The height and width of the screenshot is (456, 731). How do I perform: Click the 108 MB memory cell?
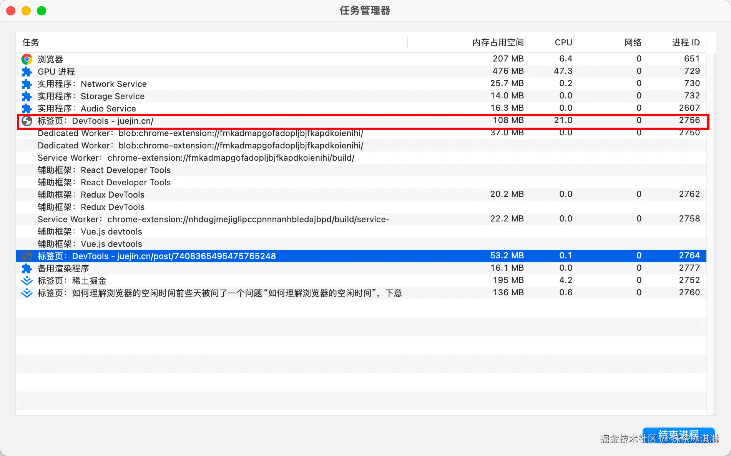pyautogui.click(x=508, y=120)
